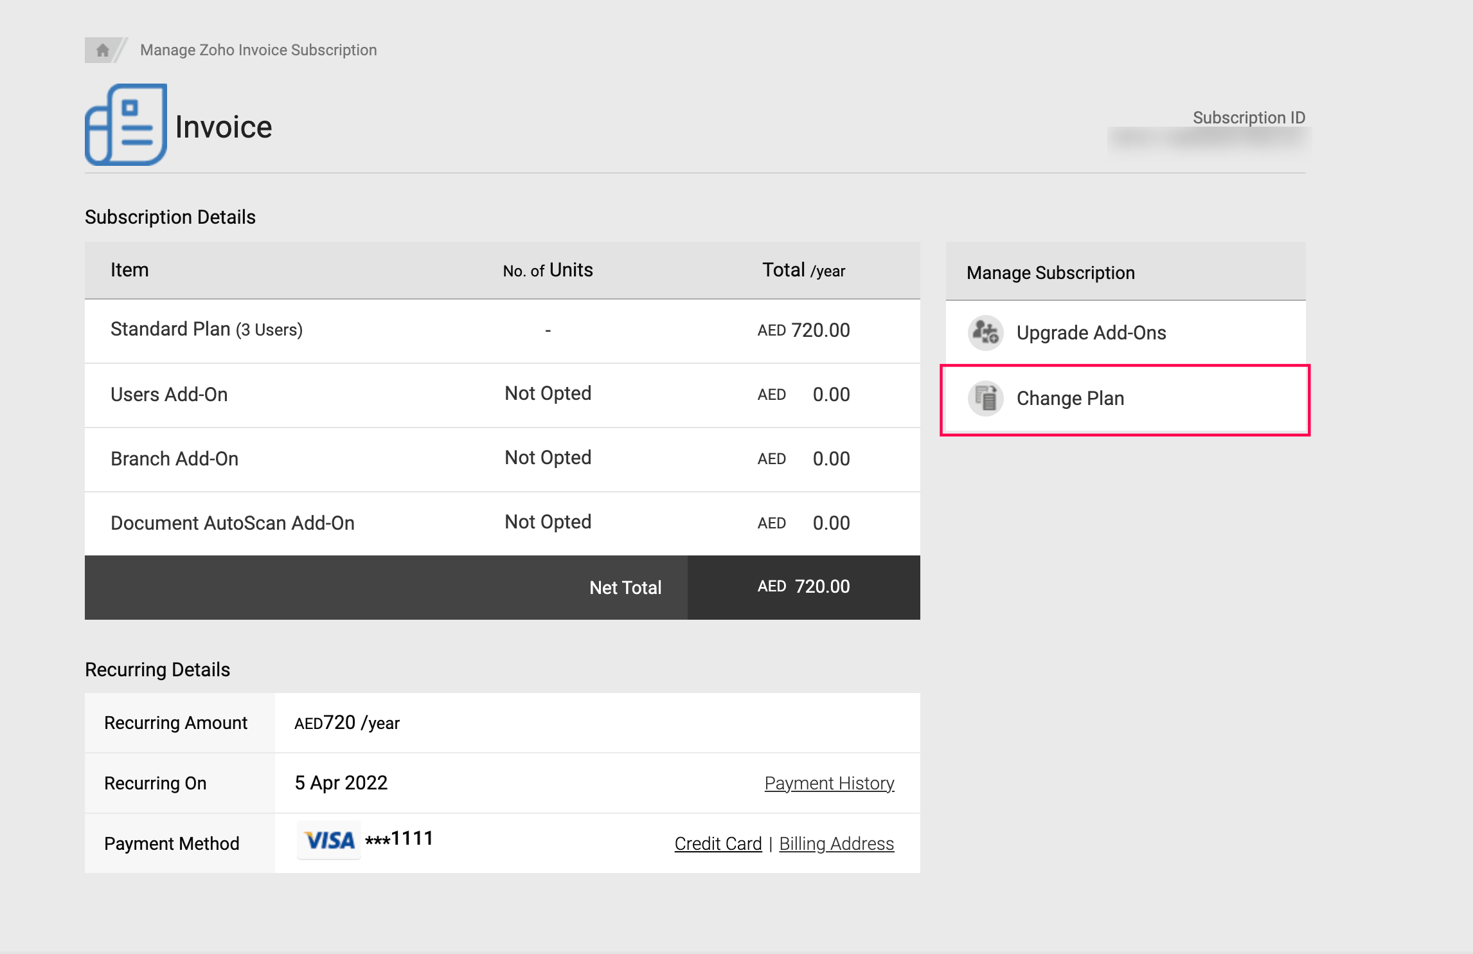Select the 'Branch Add-On' row text
1473x954 pixels.
175,458
